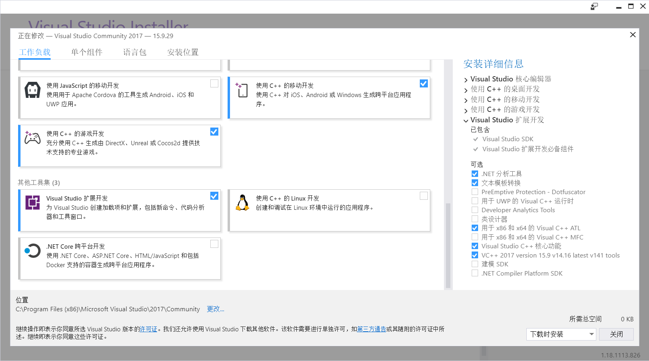Screen dimensions: 649x361
Task: Uncheck Visual C++ ATL for x86 and x64
Action: 475,228
